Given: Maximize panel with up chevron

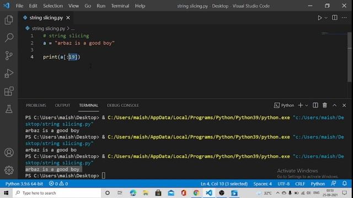Looking at the screenshot, I should [x=335, y=105].
